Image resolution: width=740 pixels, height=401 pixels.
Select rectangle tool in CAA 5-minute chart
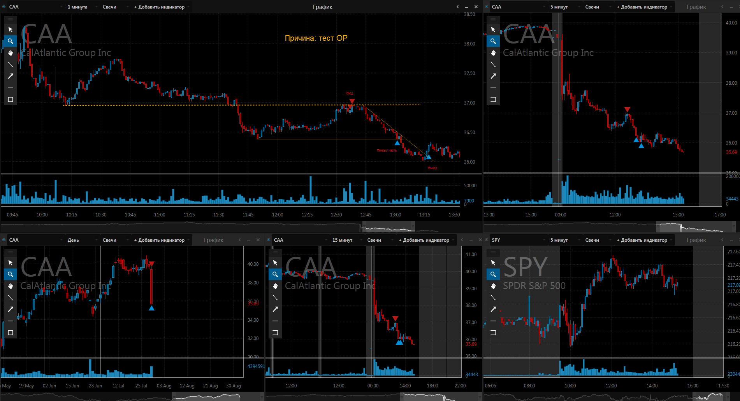tap(493, 99)
